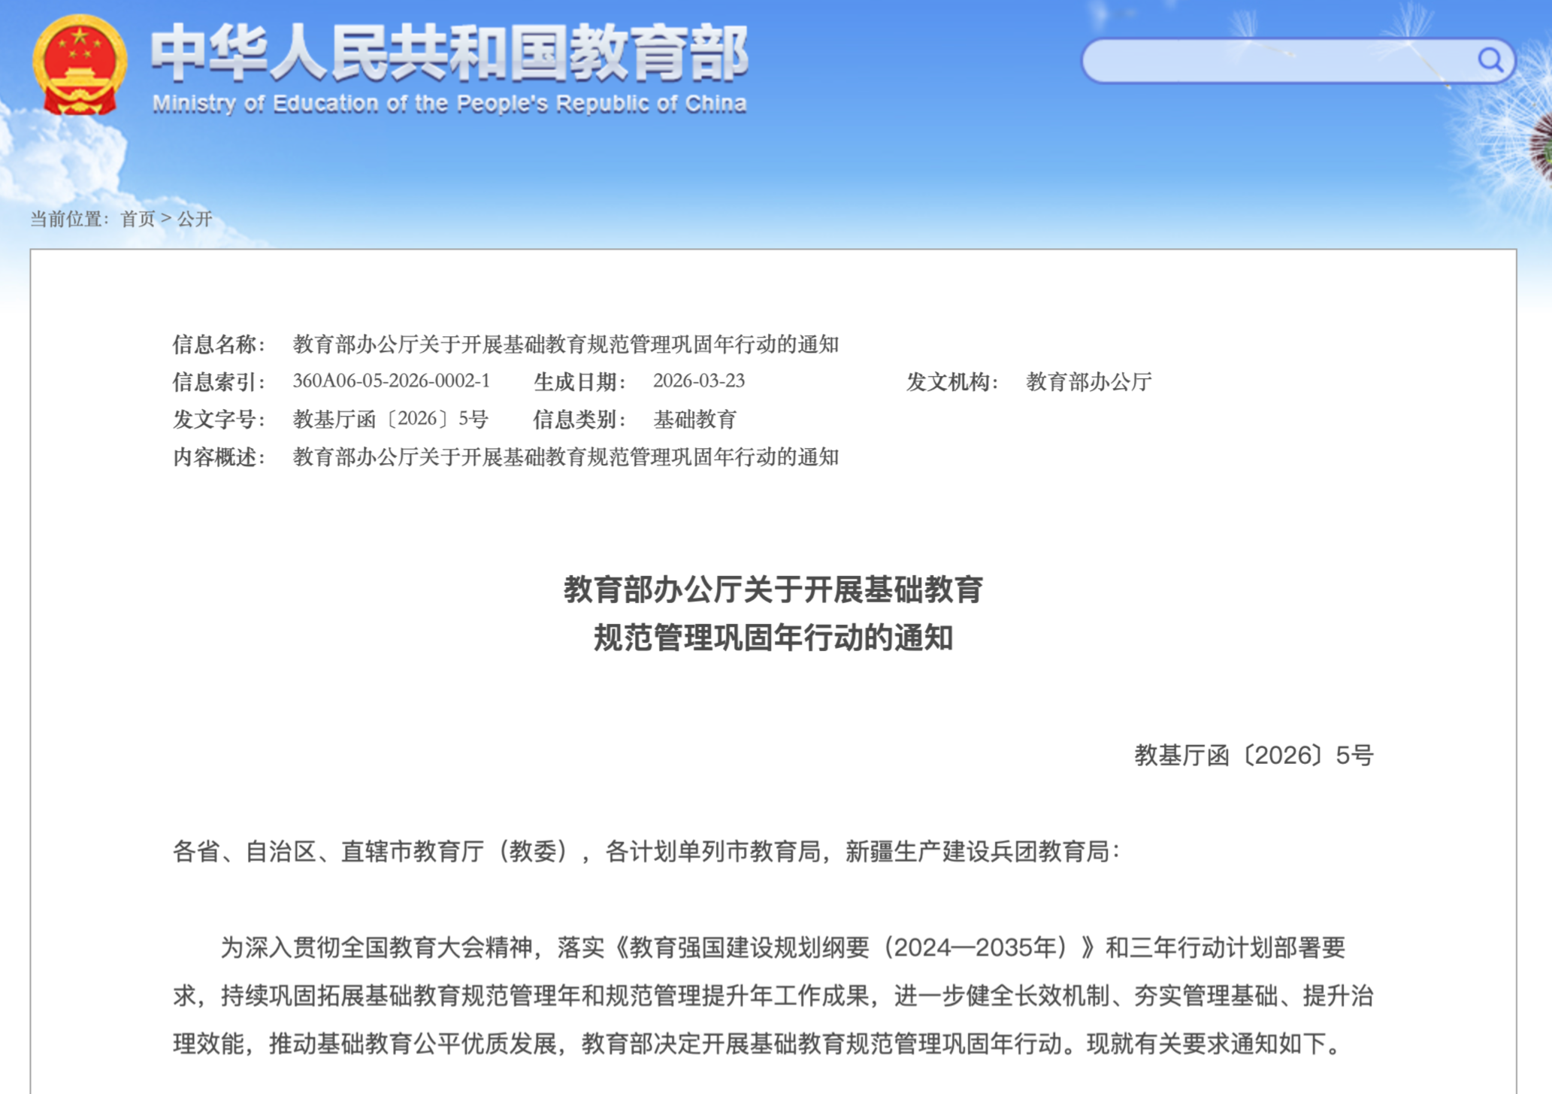The image size is (1552, 1094).
Task: Click the salutation line starting 各省、自治区
Action: [x=645, y=851]
